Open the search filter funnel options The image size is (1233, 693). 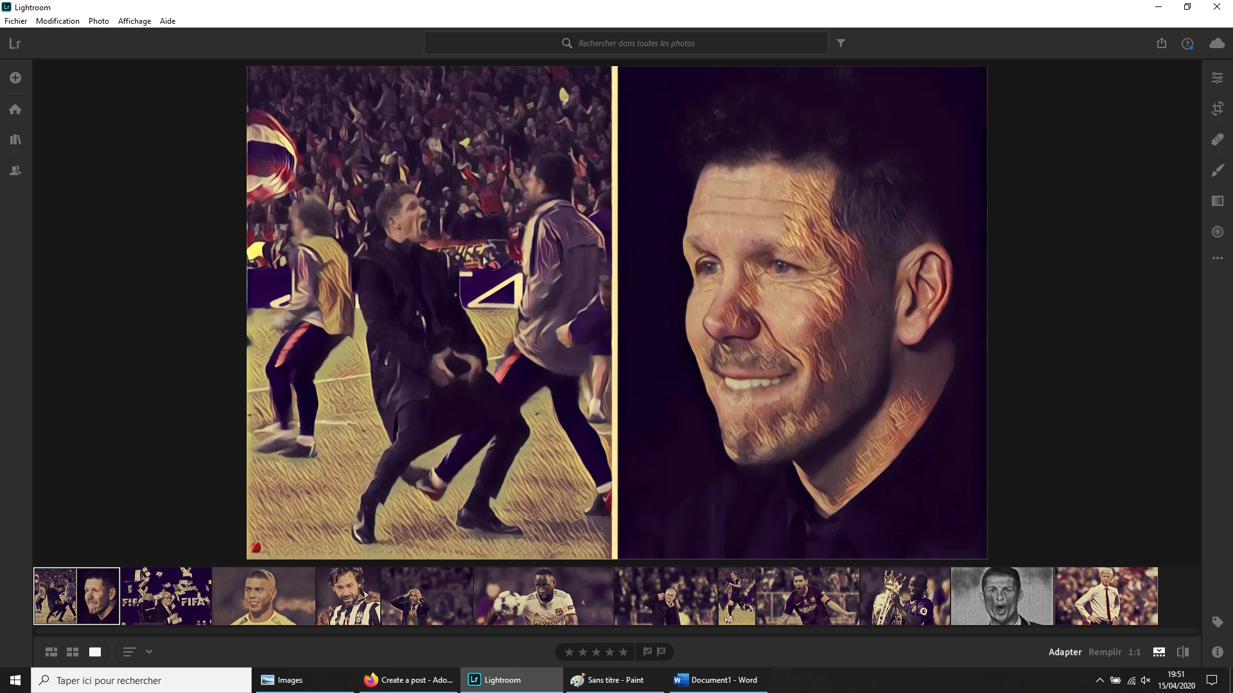[841, 43]
